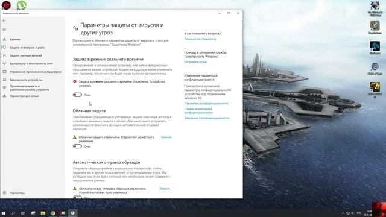Click the У вас появились вопросы? text
This screenshot has height=217, width=386.
pos(203,34)
